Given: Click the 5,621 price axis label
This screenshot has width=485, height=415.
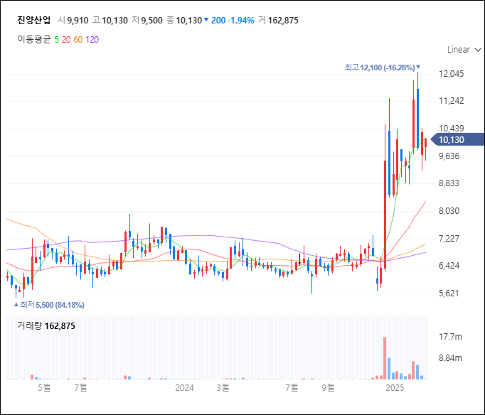Looking at the screenshot, I should [x=449, y=293].
